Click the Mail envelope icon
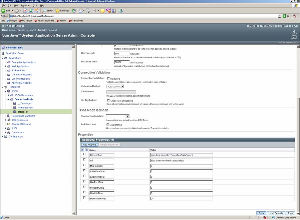The height and width of the screenshot is (220, 300). click(x=81, y=11)
